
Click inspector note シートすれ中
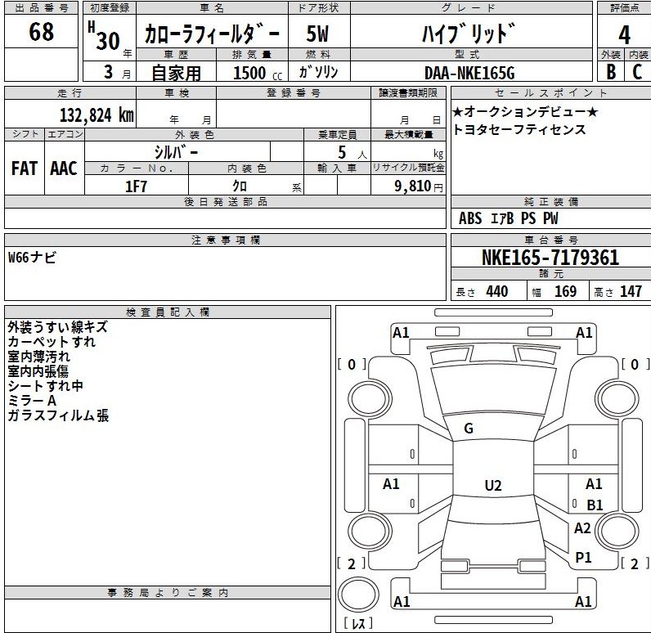[x=46, y=386]
